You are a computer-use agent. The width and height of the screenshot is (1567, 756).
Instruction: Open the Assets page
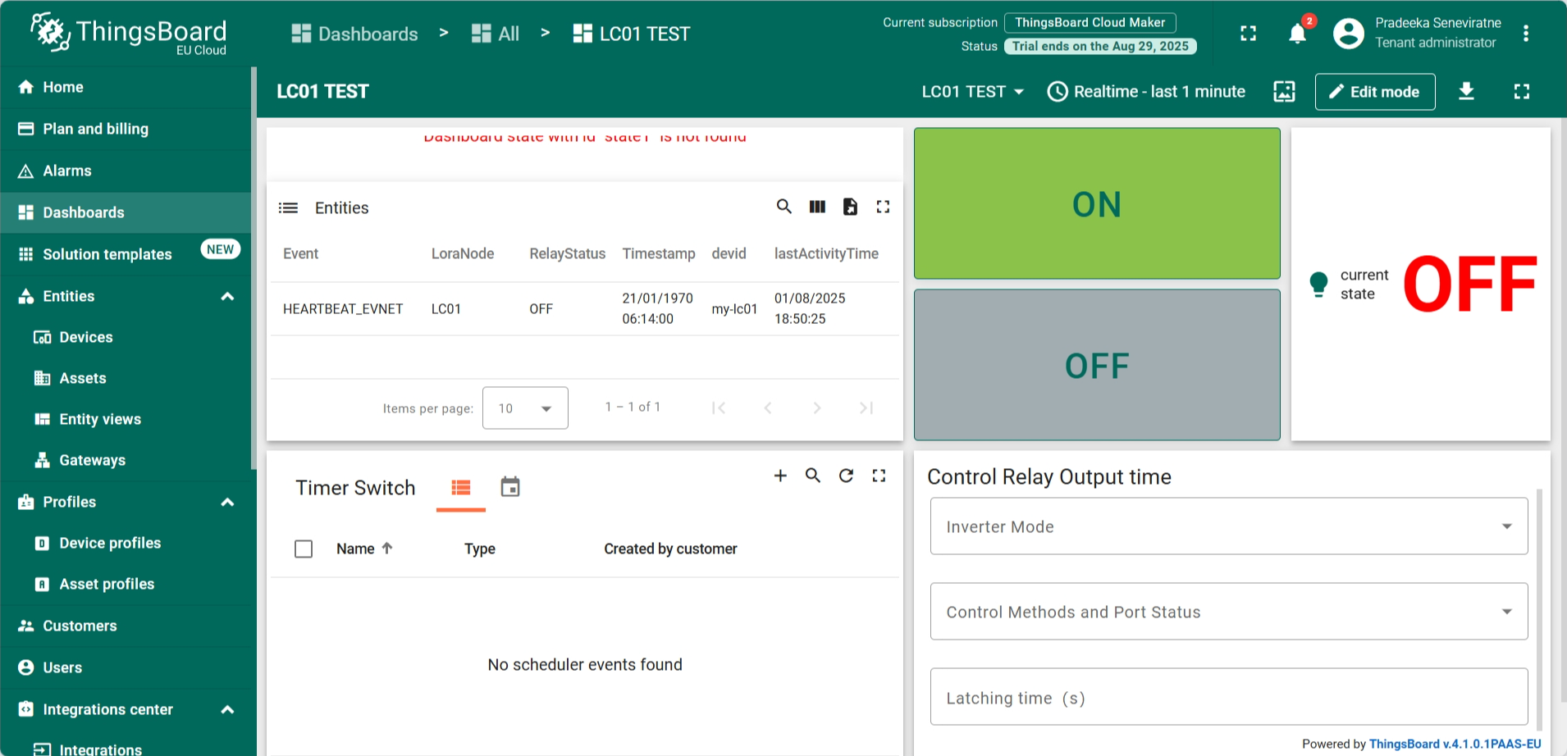tap(126, 378)
